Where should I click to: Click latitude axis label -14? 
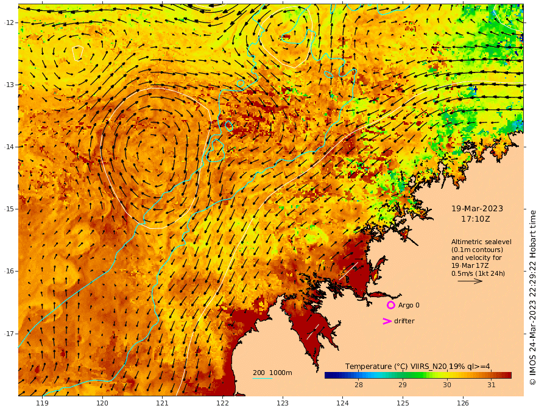[9, 147]
